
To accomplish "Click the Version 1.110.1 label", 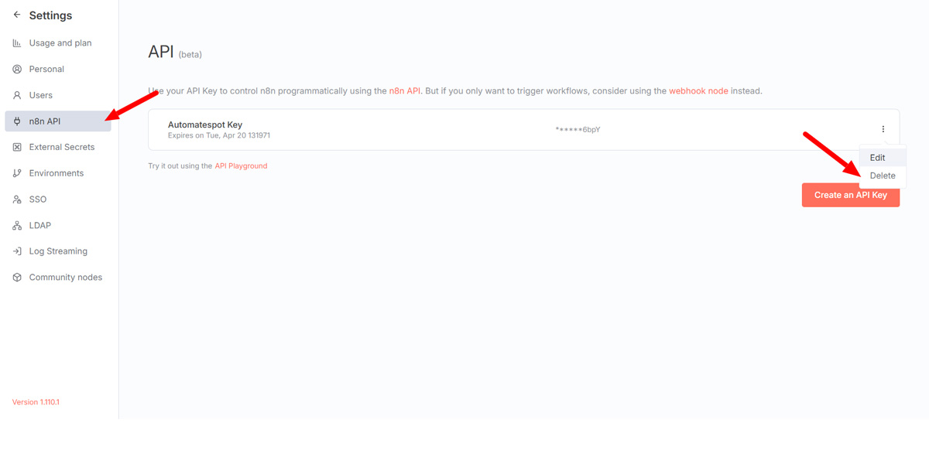I will pos(36,402).
